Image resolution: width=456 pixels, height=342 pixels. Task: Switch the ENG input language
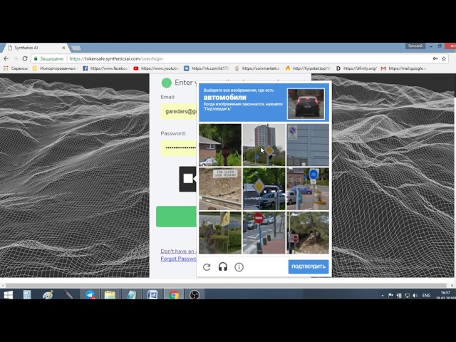[426, 296]
